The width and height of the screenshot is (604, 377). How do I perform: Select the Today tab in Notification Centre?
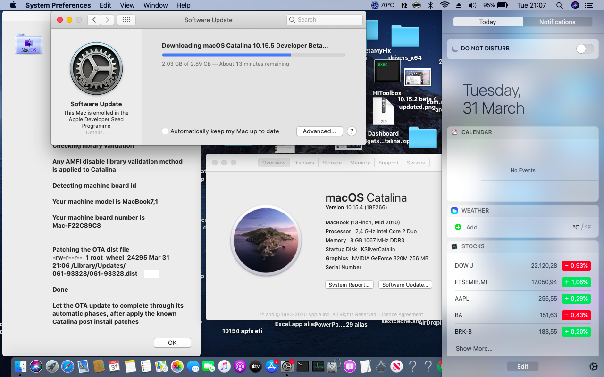pyautogui.click(x=487, y=22)
